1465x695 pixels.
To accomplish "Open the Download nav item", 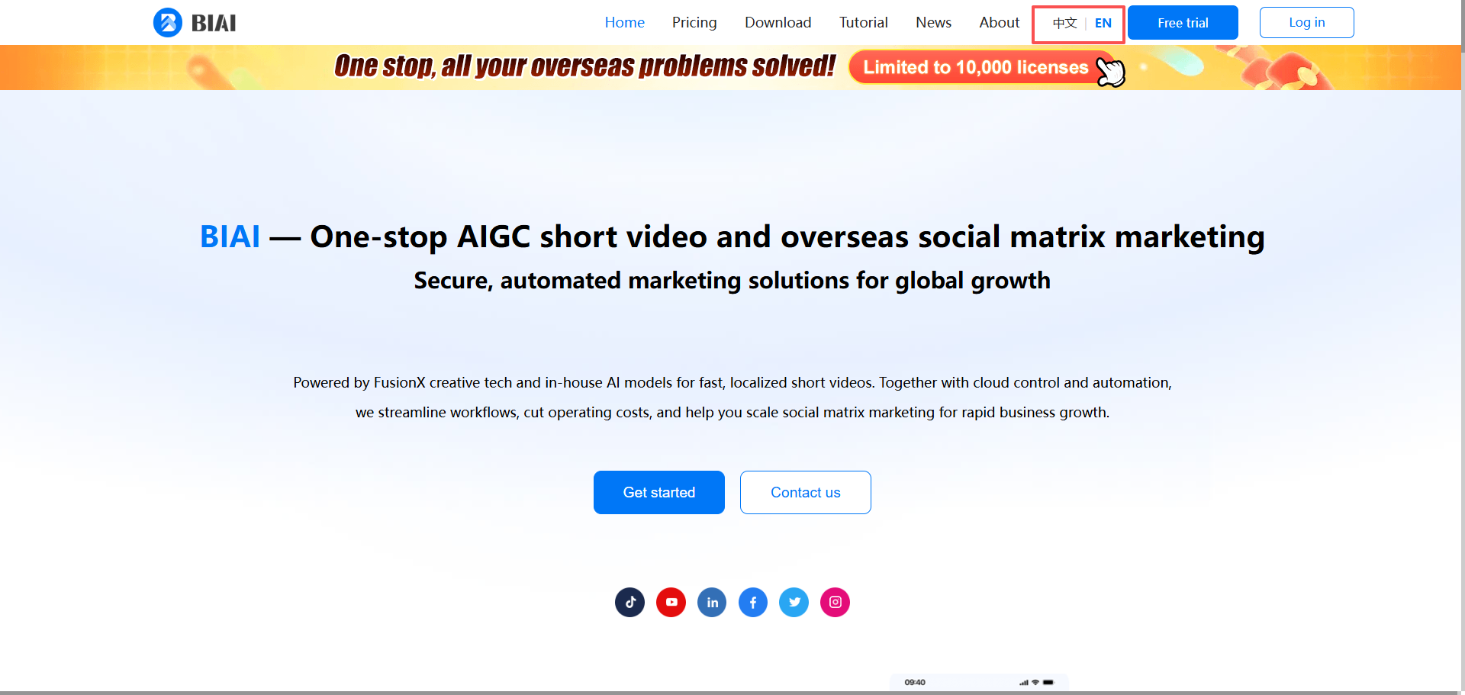I will click(x=778, y=23).
